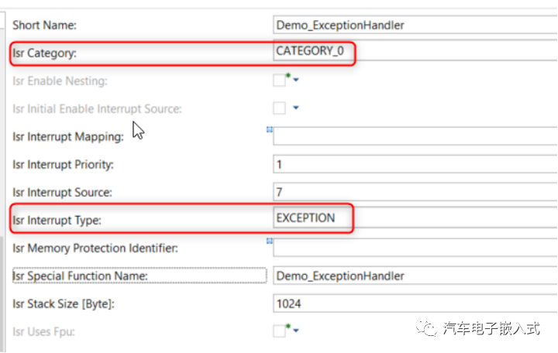Image resolution: width=558 pixels, height=353 pixels.
Task: Click the Isr Interrupt Source field
Action: pyautogui.click(x=415, y=192)
